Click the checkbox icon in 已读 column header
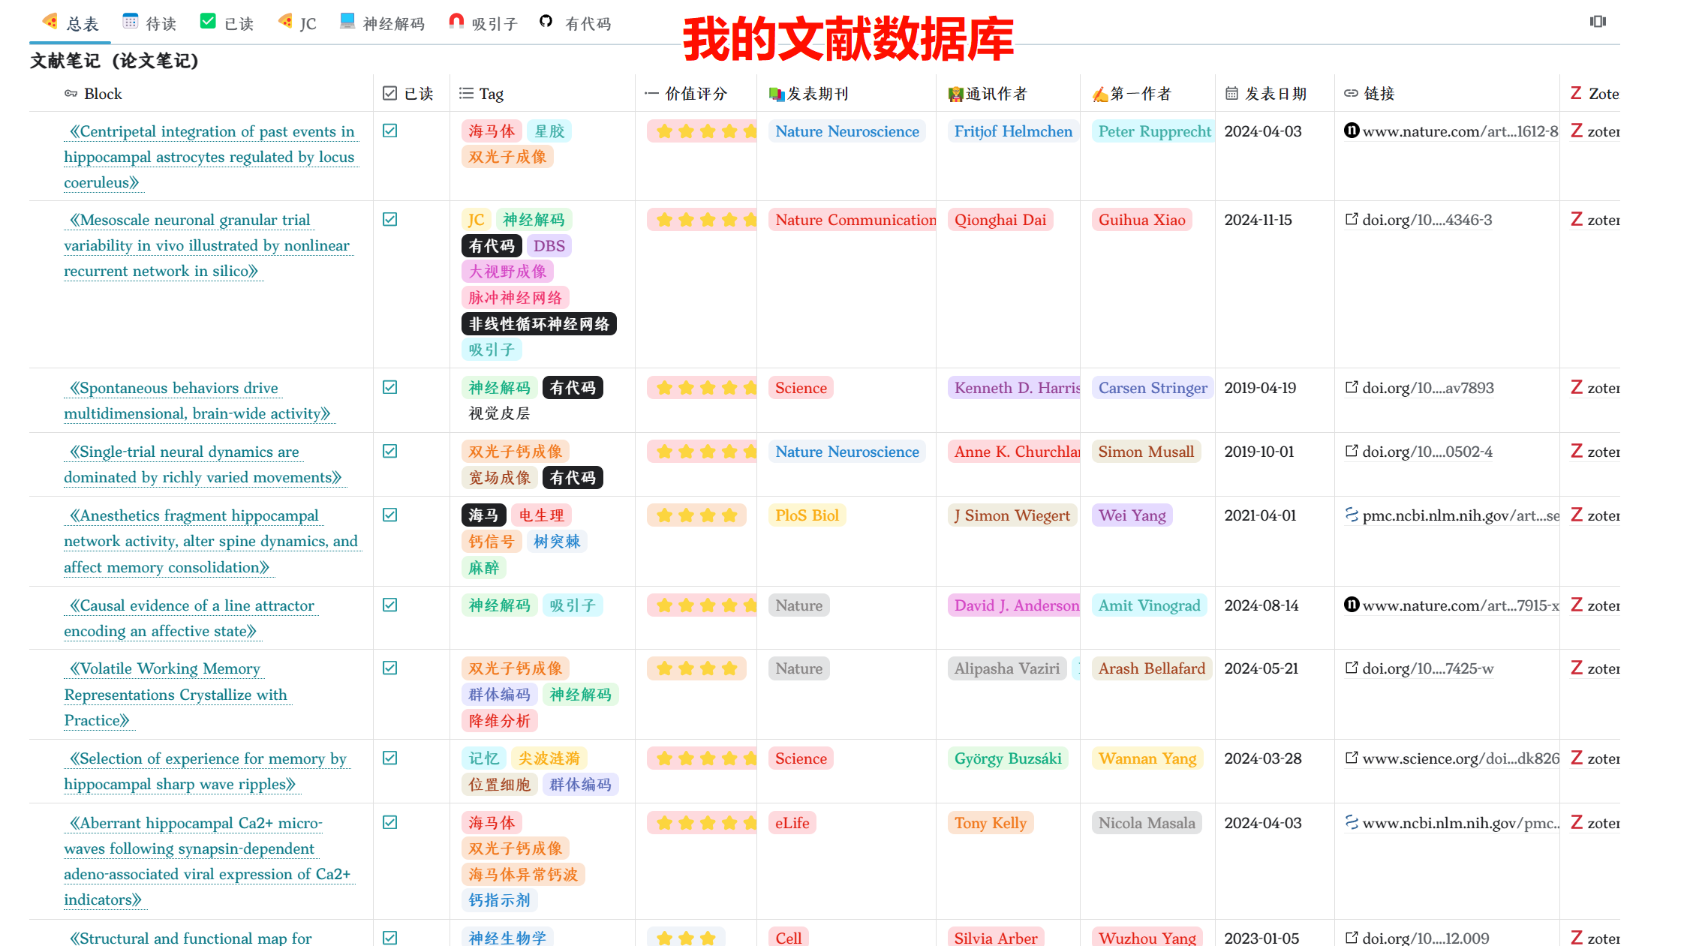Viewport: 1708px width, 946px height. [389, 94]
